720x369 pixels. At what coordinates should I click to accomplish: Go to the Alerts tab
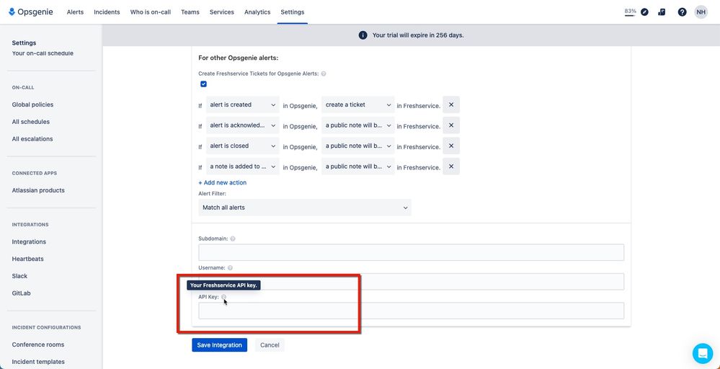coord(75,12)
